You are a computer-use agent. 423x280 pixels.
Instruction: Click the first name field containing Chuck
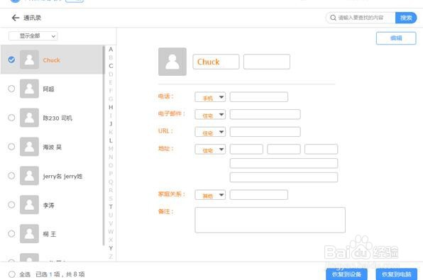216,62
